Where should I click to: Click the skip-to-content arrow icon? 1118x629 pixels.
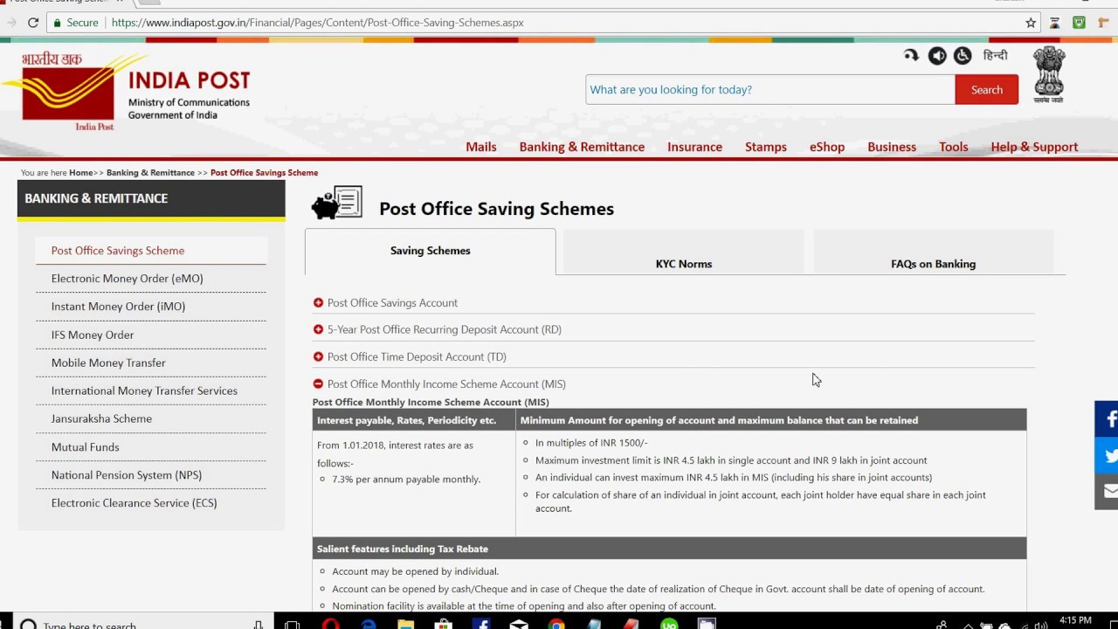click(911, 56)
